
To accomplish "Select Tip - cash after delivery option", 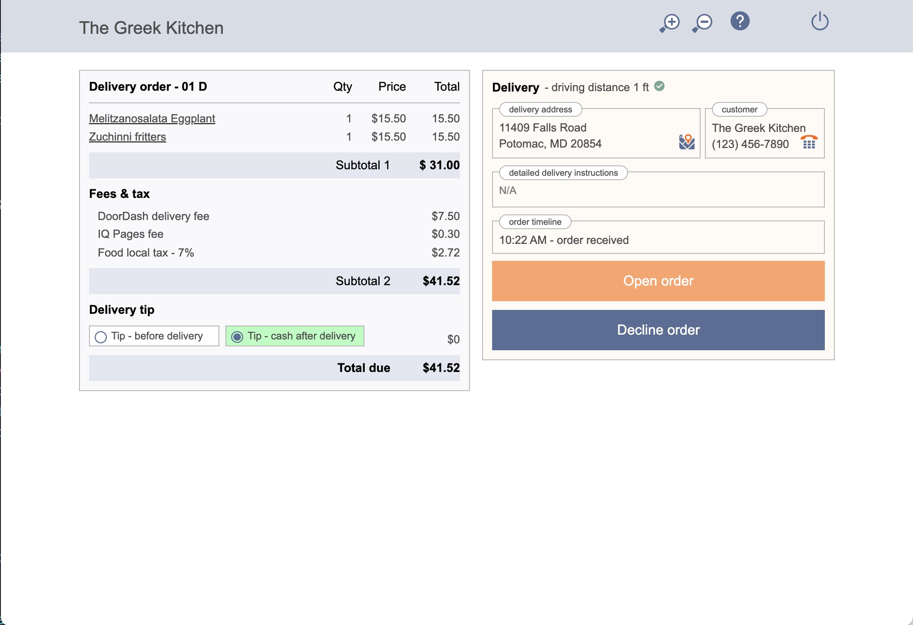I will point(238,337).
